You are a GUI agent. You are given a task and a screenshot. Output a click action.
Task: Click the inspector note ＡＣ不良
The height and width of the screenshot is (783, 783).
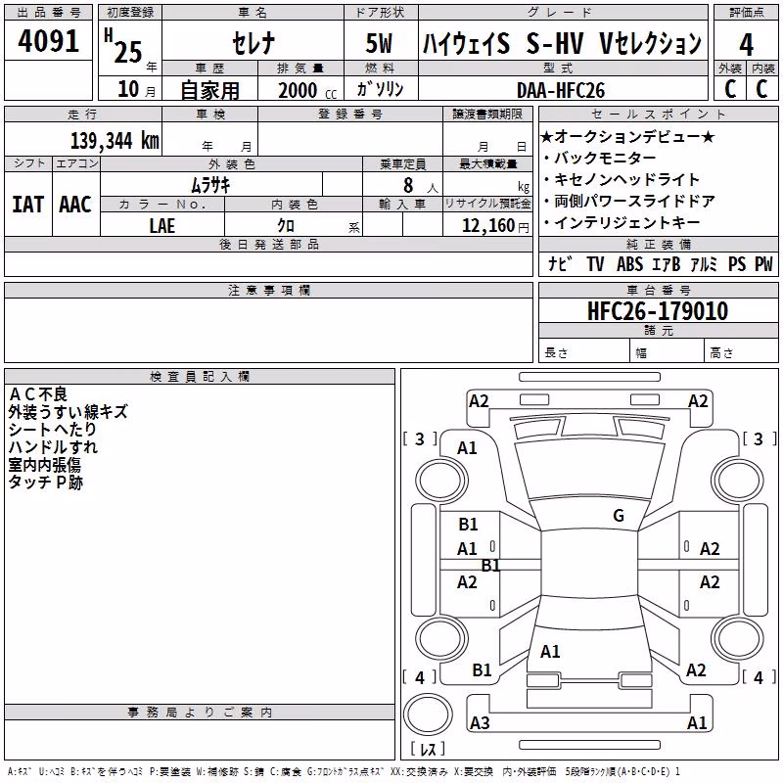coord(38,394)
